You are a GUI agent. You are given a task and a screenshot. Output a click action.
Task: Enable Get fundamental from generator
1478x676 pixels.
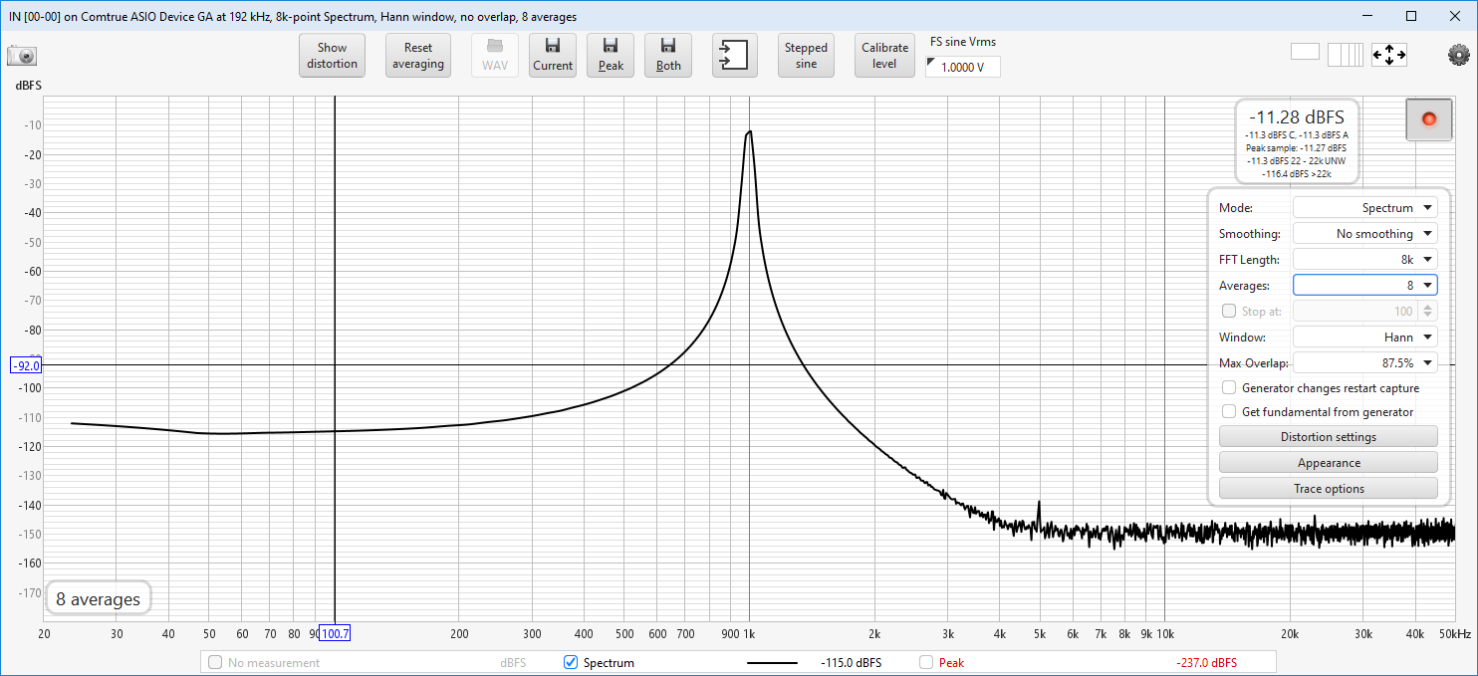pos(1229,412)
